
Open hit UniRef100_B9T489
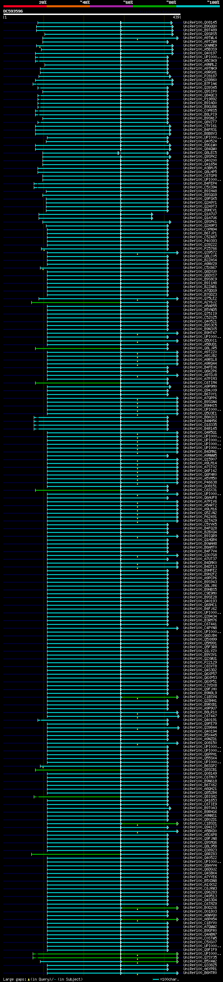point(200,30)
